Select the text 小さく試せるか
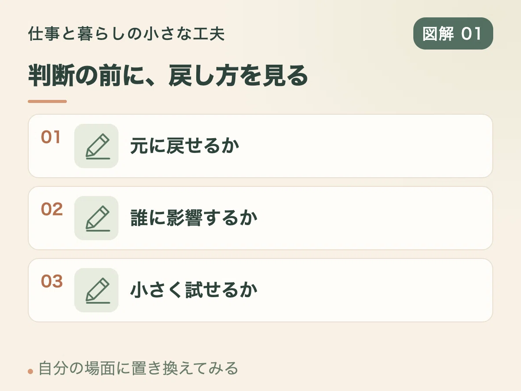 (194, 291)
